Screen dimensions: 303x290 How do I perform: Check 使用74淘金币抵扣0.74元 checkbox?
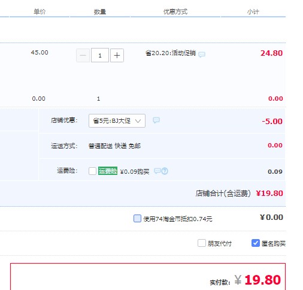137,219
